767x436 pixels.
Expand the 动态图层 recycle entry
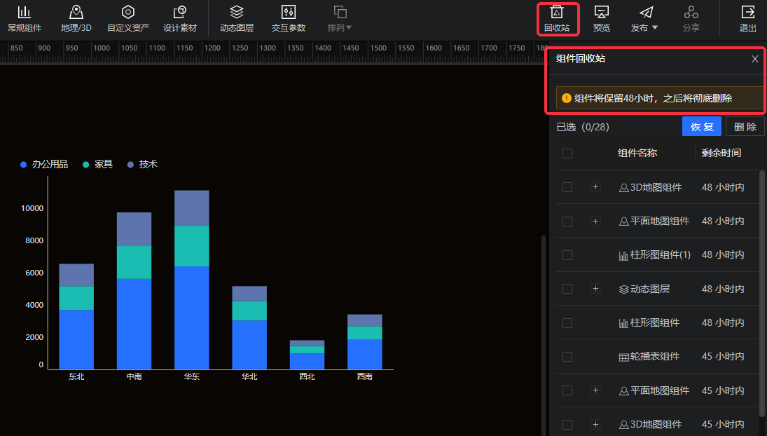595,289
